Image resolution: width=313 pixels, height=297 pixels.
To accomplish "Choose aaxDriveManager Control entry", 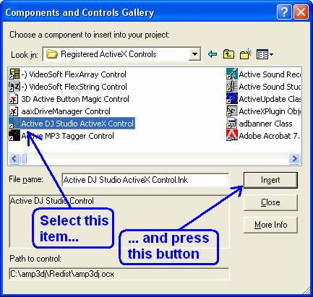I will (x=59, y=111).
